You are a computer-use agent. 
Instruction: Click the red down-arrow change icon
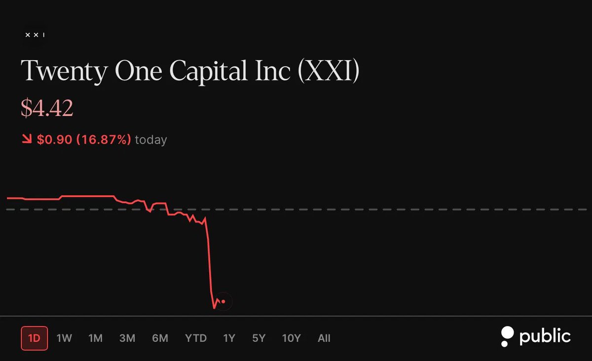point(26,140)
